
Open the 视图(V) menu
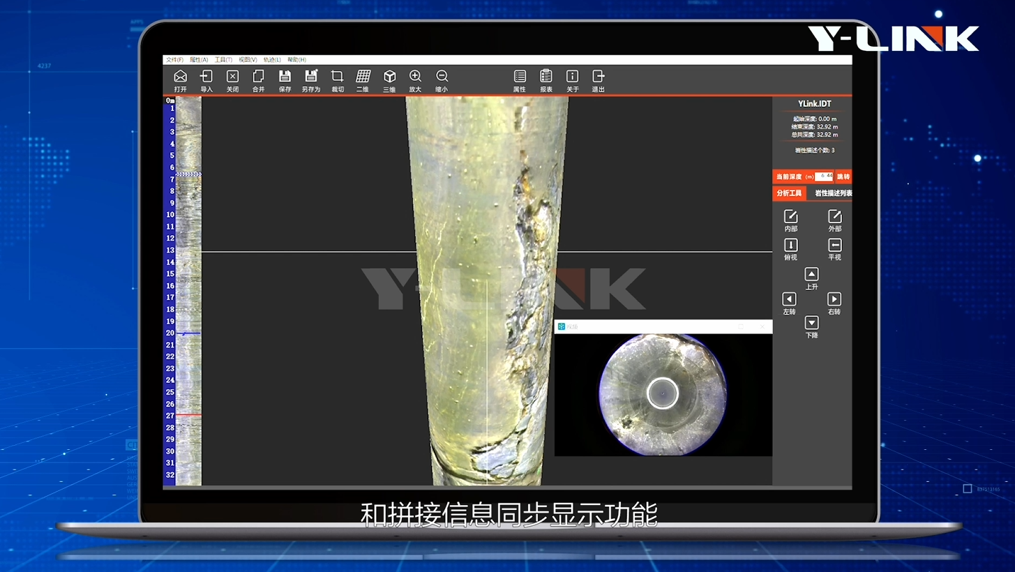[248, 60]
